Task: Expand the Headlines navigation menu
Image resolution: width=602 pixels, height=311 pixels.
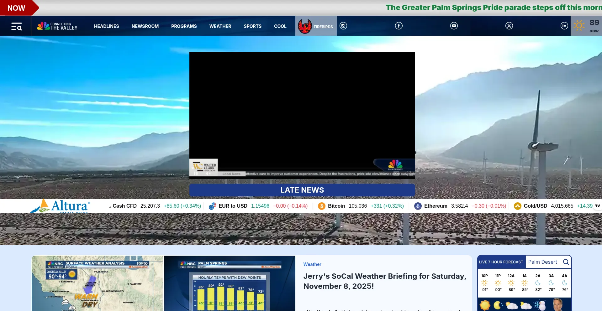Action: pos(106,26)
